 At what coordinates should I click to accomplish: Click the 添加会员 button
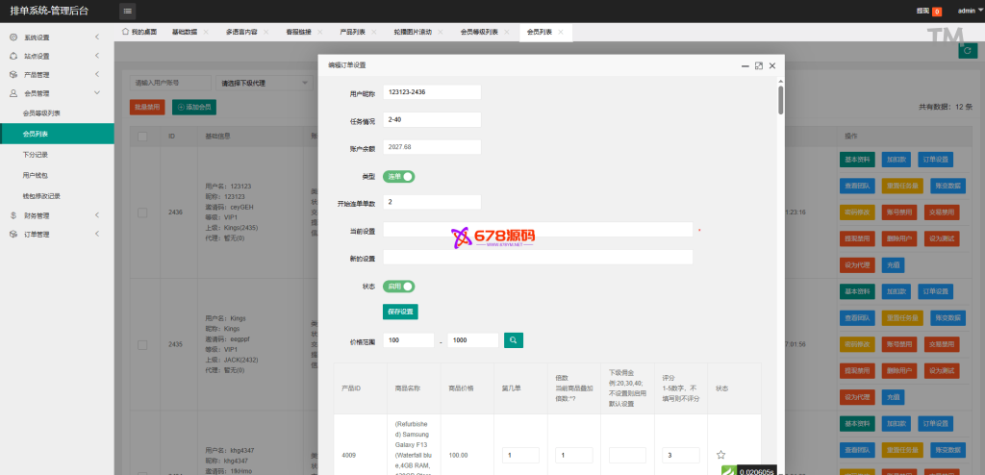[x=193, y=107]
